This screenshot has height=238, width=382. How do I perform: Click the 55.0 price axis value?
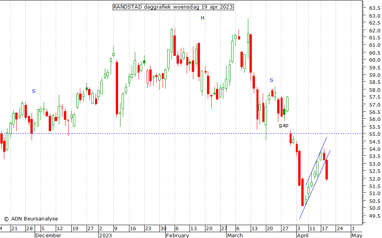pos(375,134)
